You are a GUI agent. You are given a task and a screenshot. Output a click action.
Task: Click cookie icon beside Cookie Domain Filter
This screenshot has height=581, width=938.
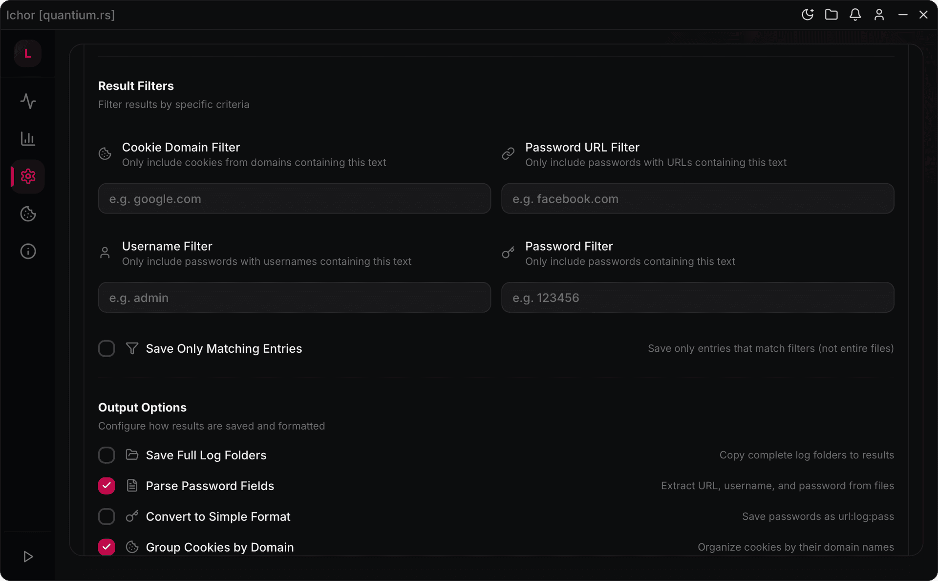(x=105, y=154)
